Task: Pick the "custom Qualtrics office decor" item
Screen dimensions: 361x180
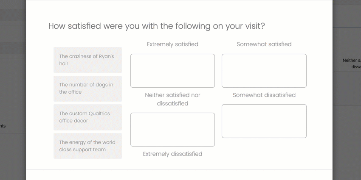Action: [87, 117]
